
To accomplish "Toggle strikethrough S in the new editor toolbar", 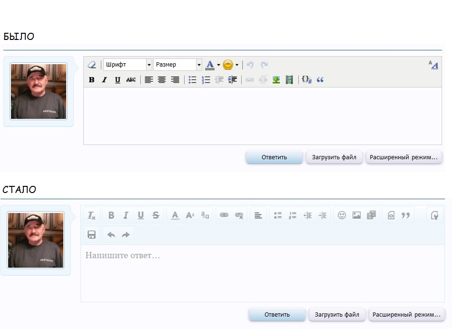I will [156, 215].
